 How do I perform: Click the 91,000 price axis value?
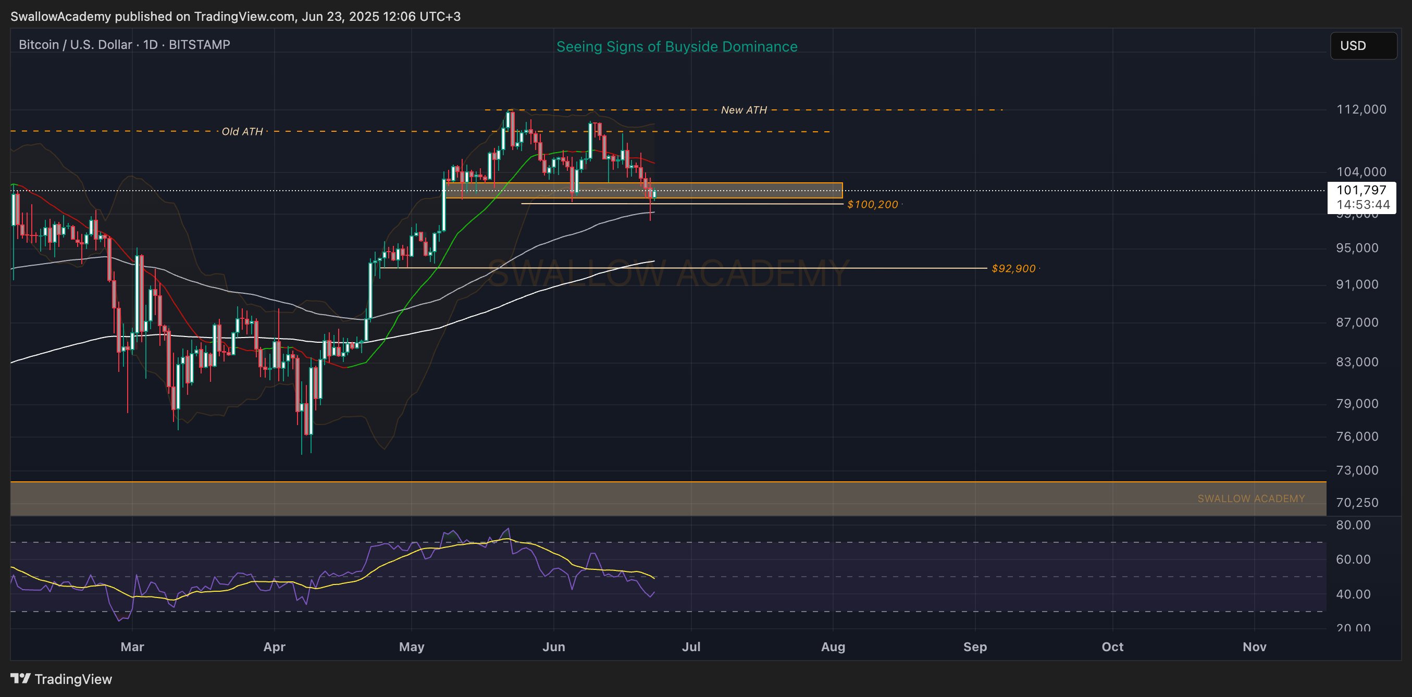pos(1357,284)
